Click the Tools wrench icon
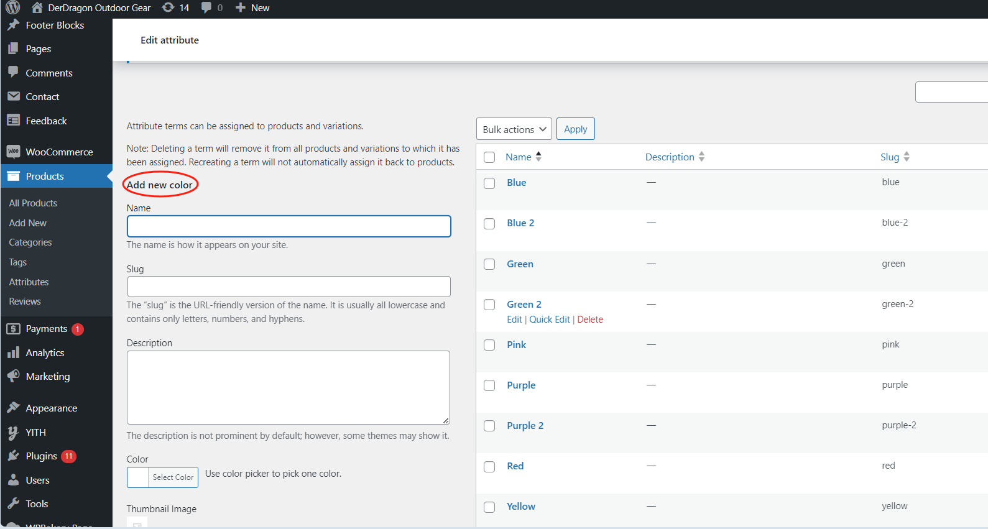This screenshot has width=988, height=529. (13, 504)
